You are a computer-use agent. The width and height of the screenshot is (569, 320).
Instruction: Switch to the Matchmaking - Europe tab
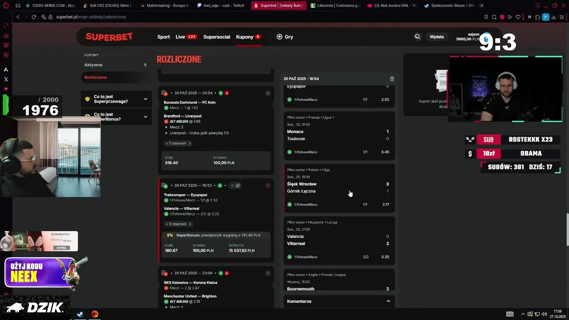[x=164, y=6]
